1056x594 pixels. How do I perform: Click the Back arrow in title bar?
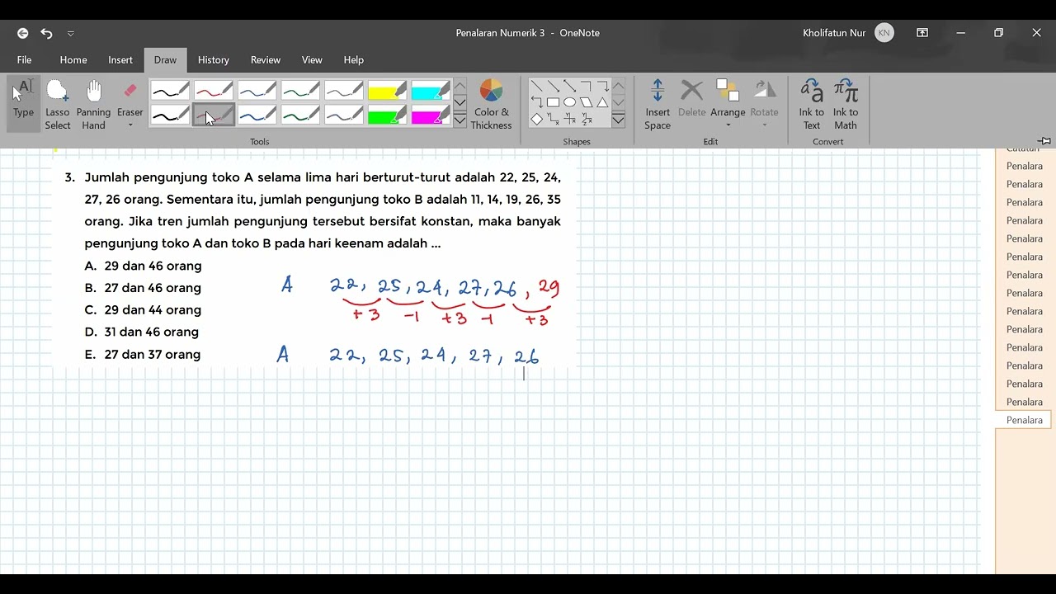click(22, 33)
